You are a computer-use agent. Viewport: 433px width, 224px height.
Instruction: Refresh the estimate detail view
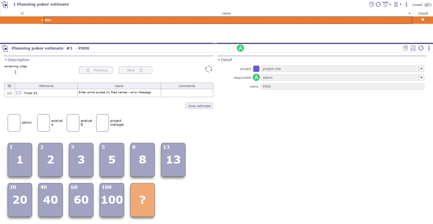pyautogui.click(x=421, y=48)
